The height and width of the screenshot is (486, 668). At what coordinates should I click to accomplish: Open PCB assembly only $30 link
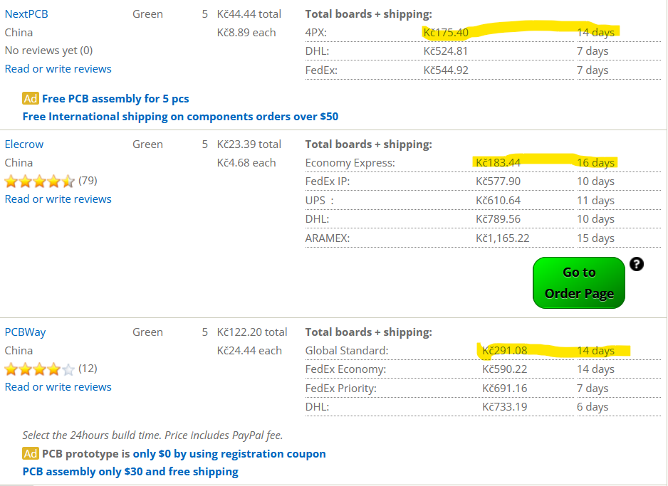pyautogui.click(x=130, y=471)
